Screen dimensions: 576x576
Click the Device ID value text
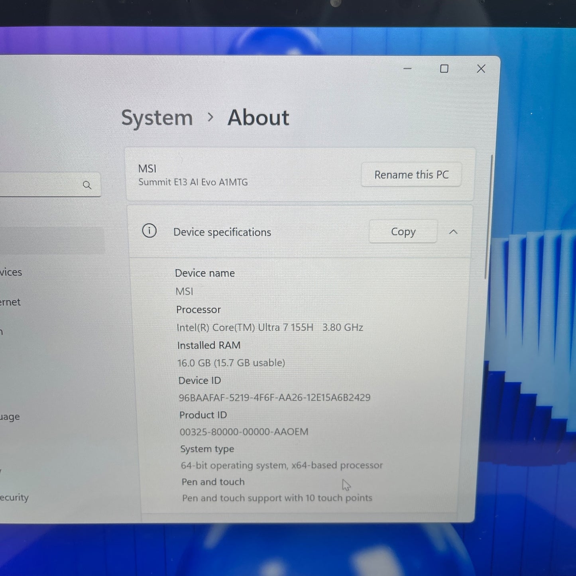coord(274,397)
